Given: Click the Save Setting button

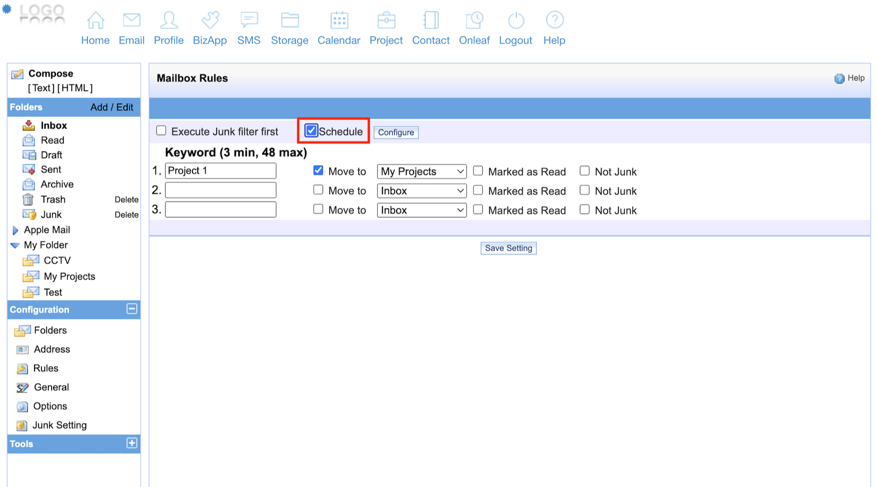Looking at the screenshot, I should point(508,248).
